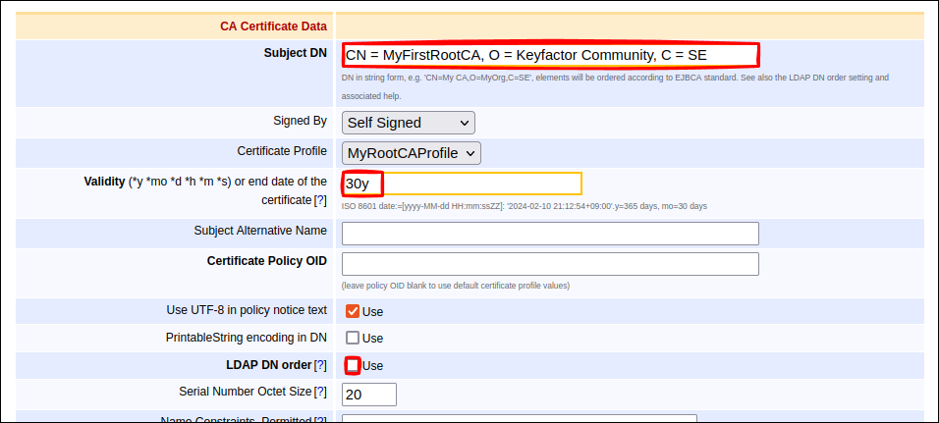939x423 pixels.
Task: Expand the Certificate Profile dropdown
Action: pos(411,153)
